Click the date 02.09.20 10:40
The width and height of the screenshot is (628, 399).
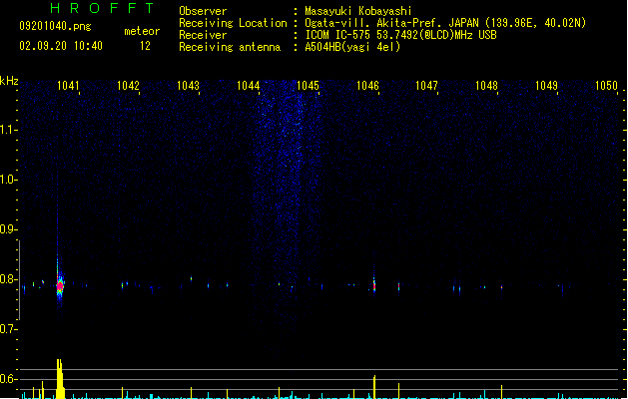[61, 46]
